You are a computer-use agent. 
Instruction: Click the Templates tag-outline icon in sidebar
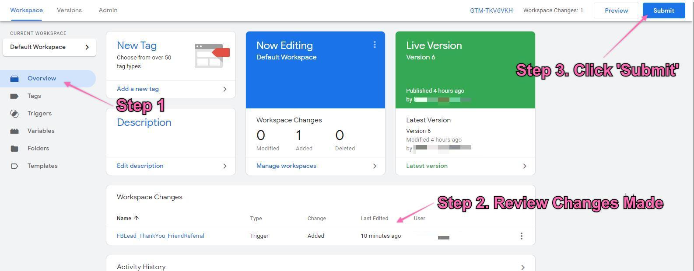[14, 166]
